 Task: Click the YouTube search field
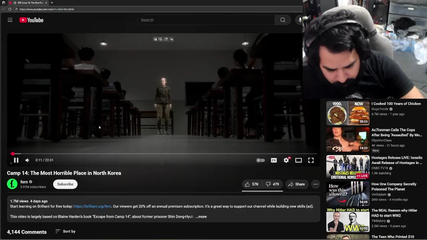206,20
